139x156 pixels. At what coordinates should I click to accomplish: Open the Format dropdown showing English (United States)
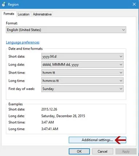coord(66,30)
